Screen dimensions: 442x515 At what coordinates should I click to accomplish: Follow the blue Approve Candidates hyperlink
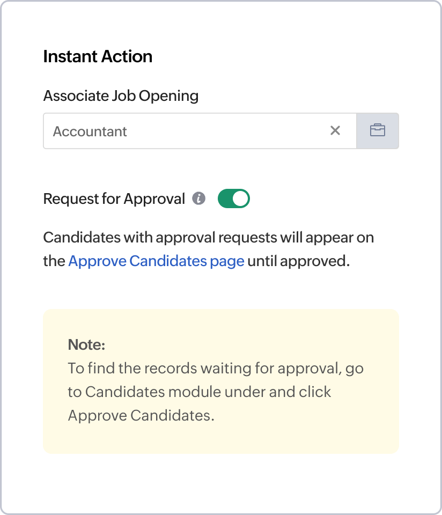[x=156, y=261]
